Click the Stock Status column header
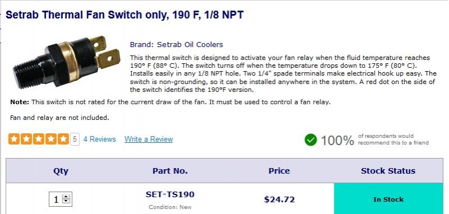Image resolution: width=449 pixels, height=214 pixels. tap(388, 171)
